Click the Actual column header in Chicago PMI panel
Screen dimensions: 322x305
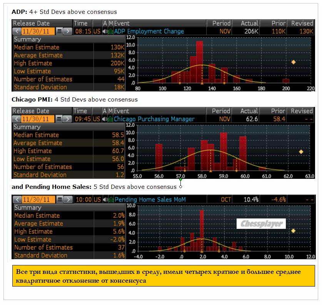pyautogui.click(x=249, y=111)
